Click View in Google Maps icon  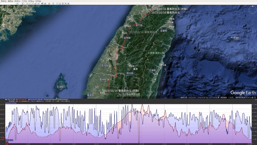[x=66, y=4]
